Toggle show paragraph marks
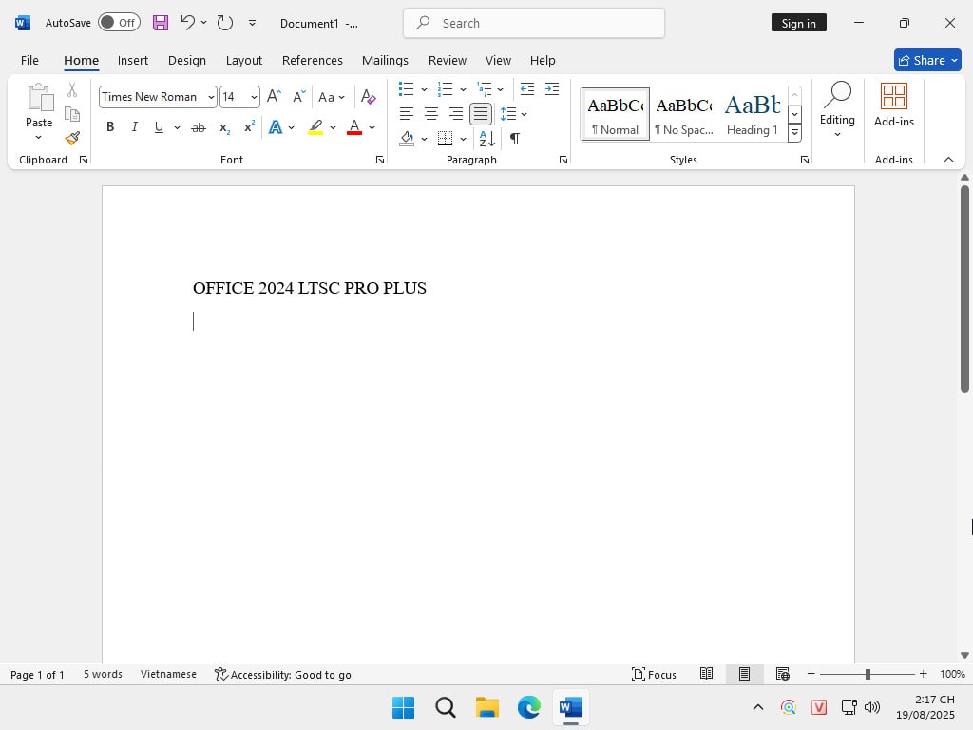The height and width of the screenshot is (730, 973). 514,139
